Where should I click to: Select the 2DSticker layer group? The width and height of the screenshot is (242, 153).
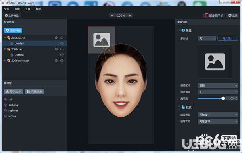17,49
